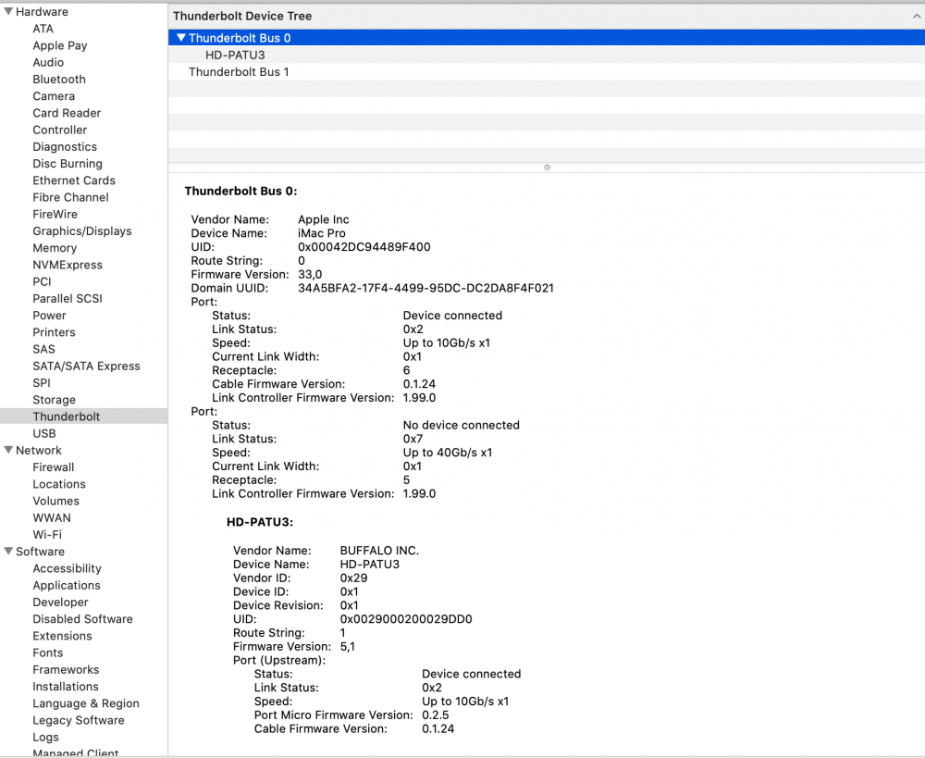Image resolution: width=925 pixels, height=758 pixels.
Task: Collapse the Software section triangle
Action: (x=8, y=551)
